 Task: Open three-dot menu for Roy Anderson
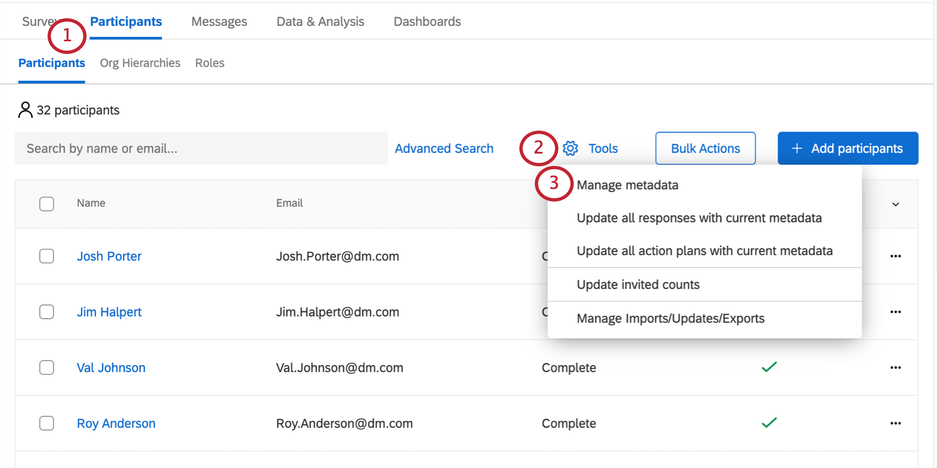pyautogui.click(x=895, y=423)
